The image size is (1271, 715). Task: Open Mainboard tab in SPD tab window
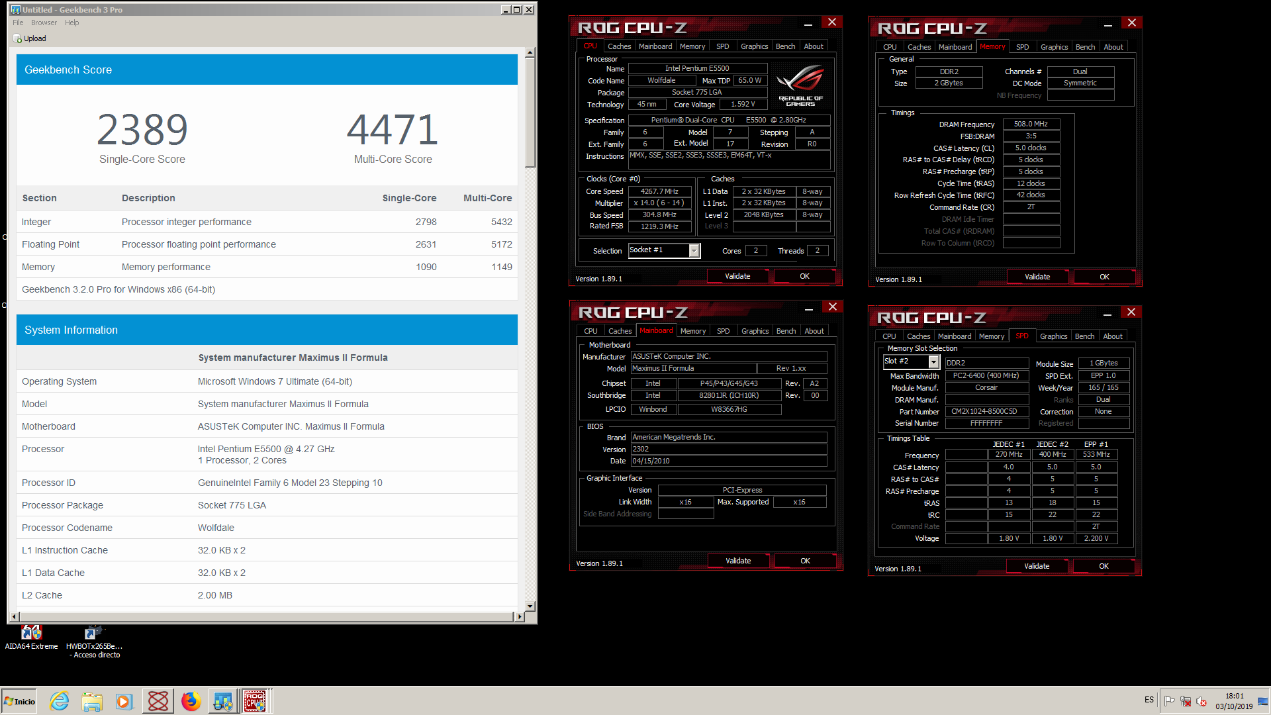(955, 336)
